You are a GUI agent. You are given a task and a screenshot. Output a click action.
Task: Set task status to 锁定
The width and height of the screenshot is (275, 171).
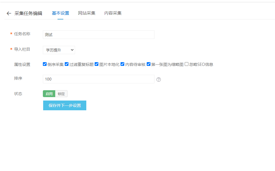61,94
